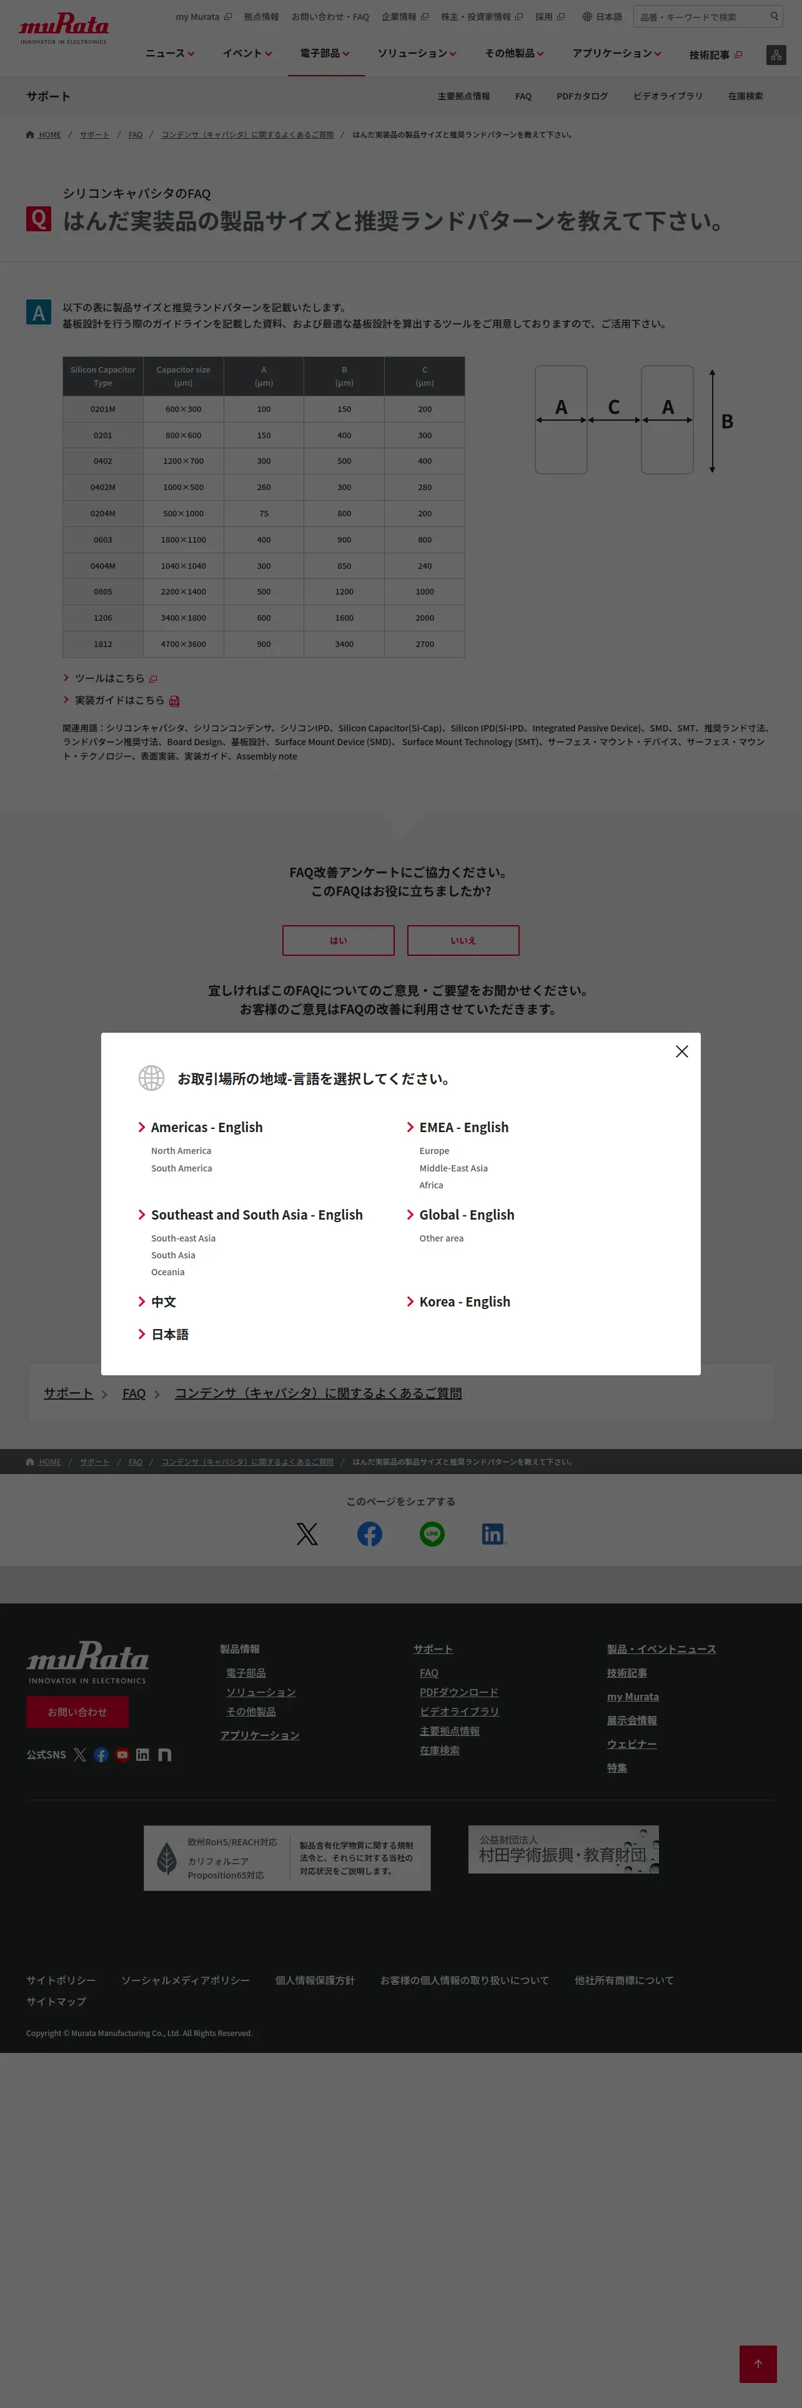Click the search magnifier icon
Viewport: 802px width, 2408px height.
click(x=774, y=16)
